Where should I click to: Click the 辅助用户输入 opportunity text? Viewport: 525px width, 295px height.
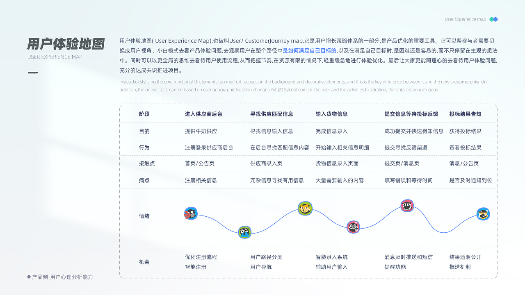pos(332,267)
